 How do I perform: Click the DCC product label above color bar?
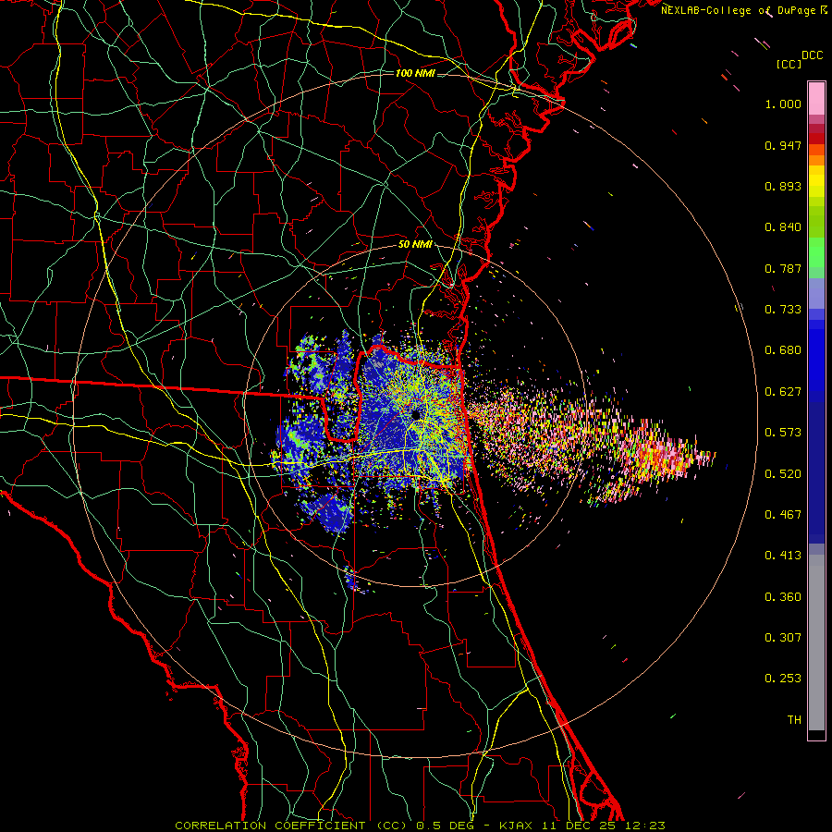click(812, 55)
